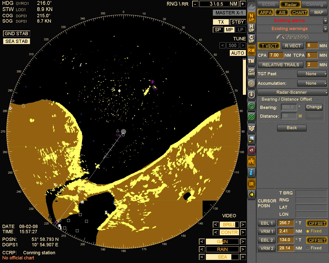Image resolution: width=329 pixels, height=263 pixels.
Task: Switch radar to STBY mode
Action: tap(237, 22)
